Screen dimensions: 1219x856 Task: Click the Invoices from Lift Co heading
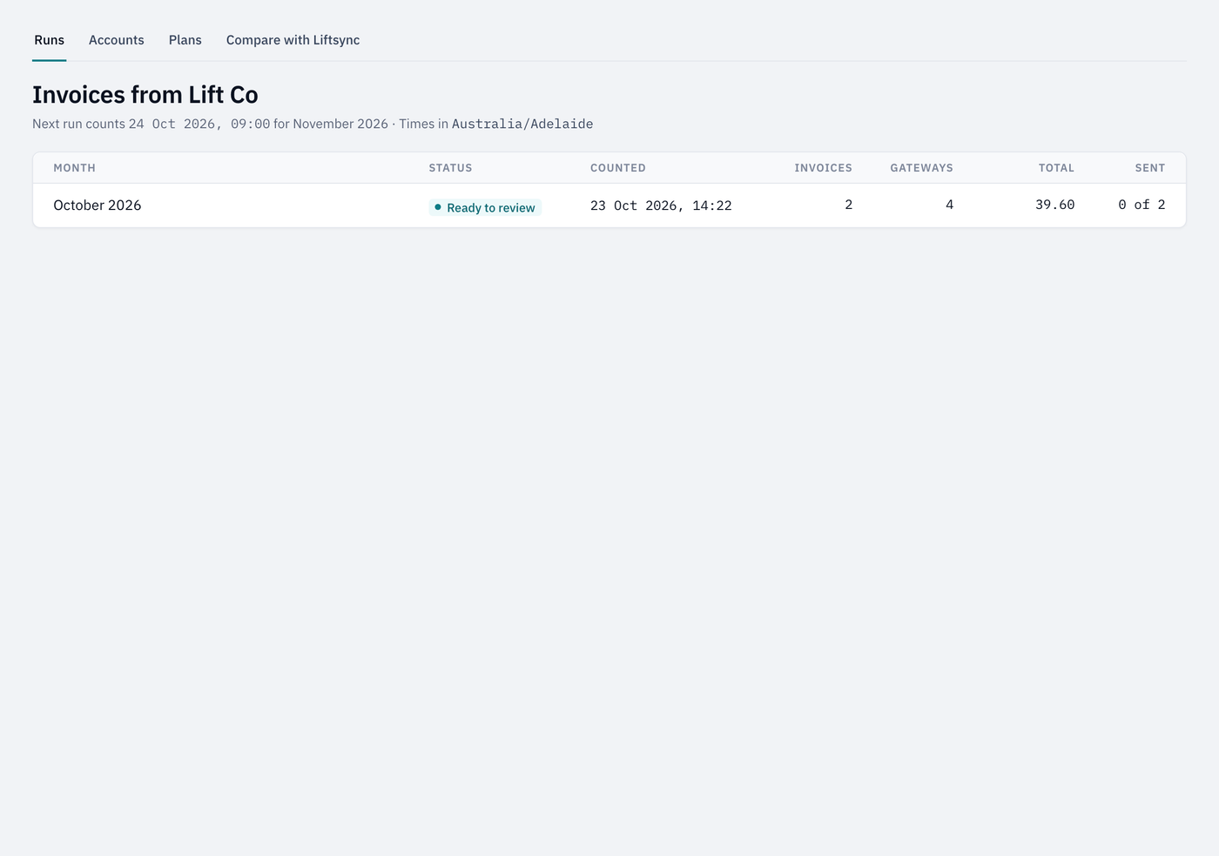(145, 94)
